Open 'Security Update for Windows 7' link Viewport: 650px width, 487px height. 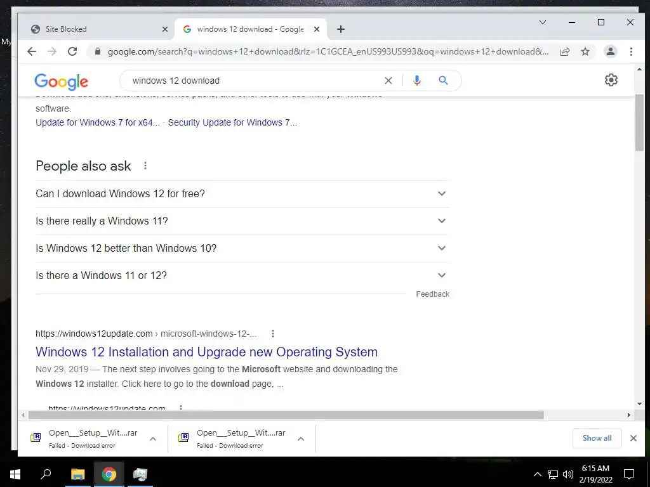click(x=232, y=122)
